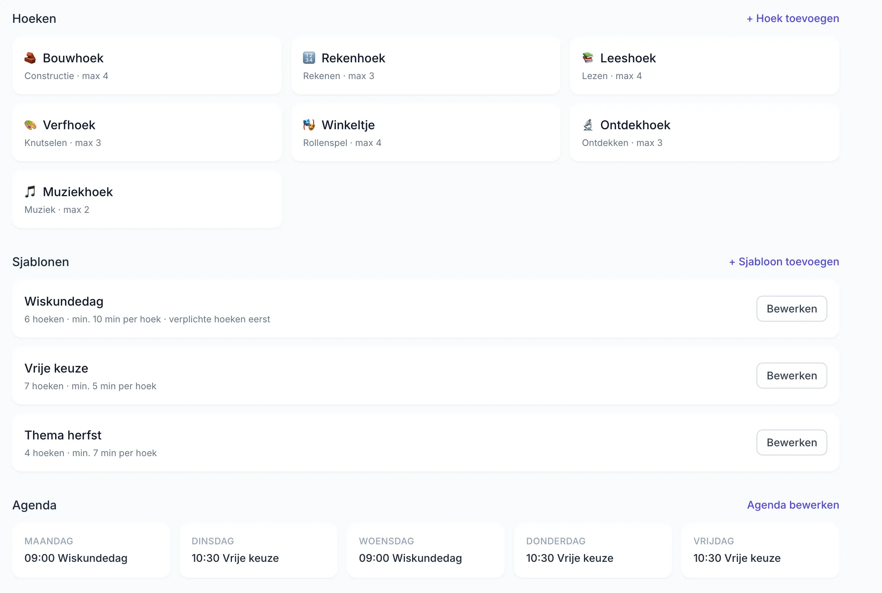Click the Sjablonen section heading
This screenshot has height=593, width=882.
tap(41, 262)
